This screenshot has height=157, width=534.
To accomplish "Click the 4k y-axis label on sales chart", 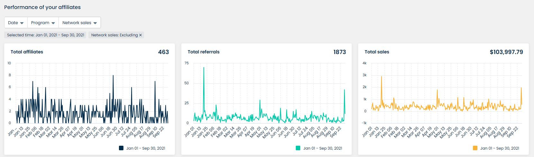I will click(x=365, y=63).
